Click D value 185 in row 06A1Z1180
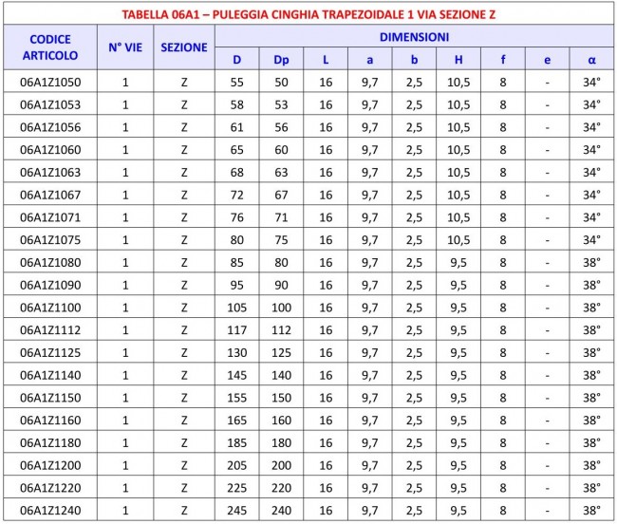Viewport: 617px width, 524px height. [x=237, y=442]
